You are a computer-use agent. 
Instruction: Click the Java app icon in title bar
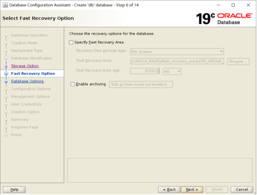tap(5, 5)
